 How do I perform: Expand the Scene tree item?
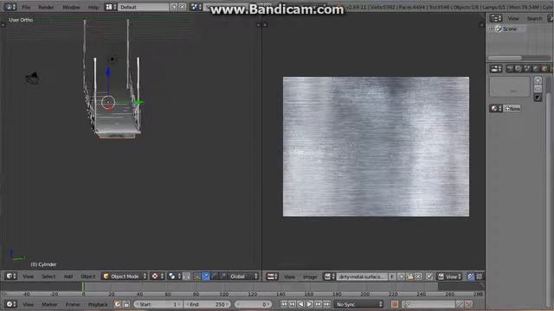[491, 29]
